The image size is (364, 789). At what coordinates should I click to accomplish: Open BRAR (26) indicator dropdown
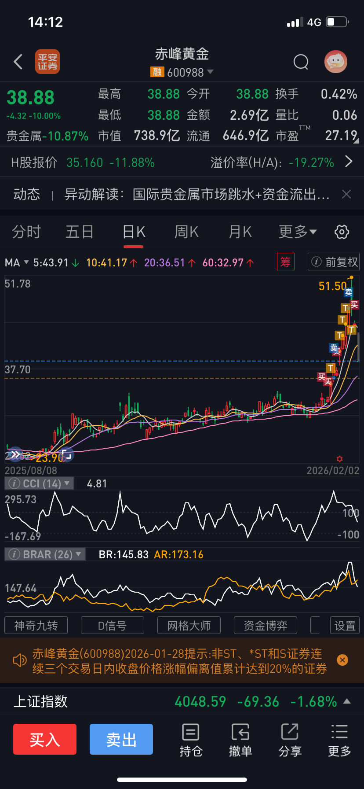[79, 554]
